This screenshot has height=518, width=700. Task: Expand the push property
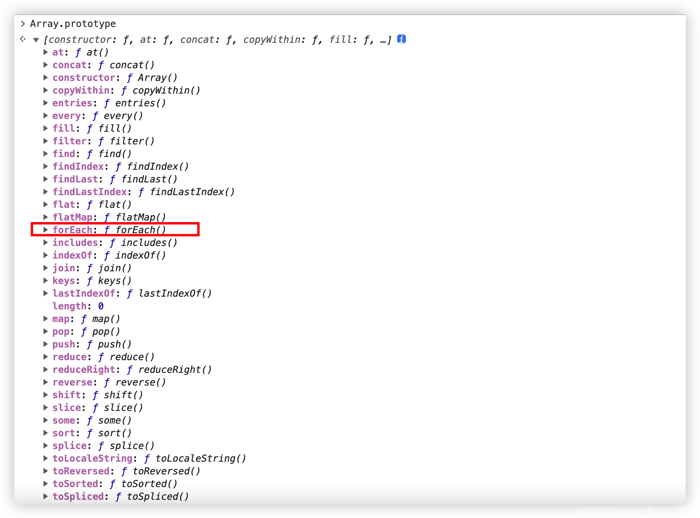click(46, 344)
